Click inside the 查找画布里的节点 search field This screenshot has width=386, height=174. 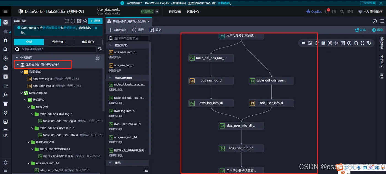point(128,38)
